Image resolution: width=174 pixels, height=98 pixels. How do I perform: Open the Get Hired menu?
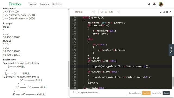(57, 4)
